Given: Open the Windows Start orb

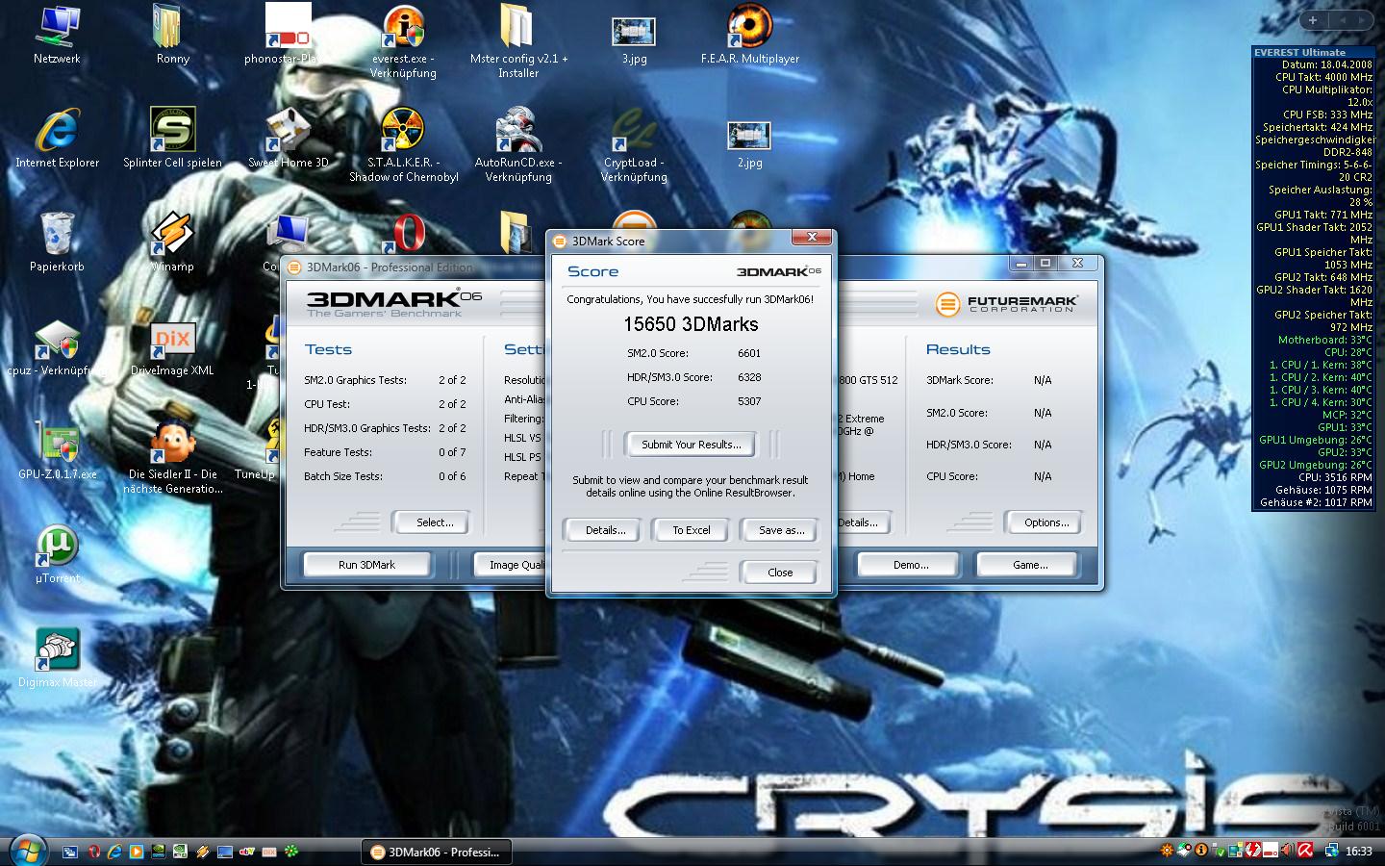Looking at the screenshot, I should click(x=27, y=851).
